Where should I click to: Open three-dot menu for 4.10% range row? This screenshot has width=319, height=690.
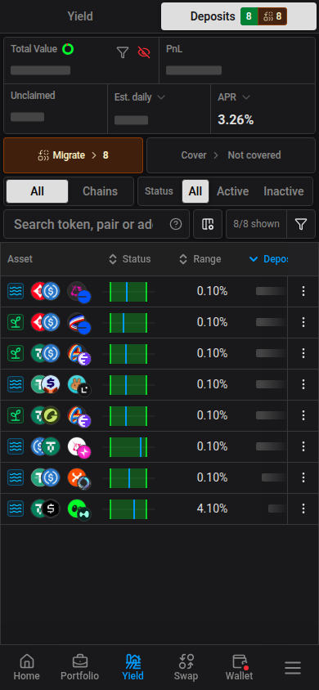coord(303,509)
